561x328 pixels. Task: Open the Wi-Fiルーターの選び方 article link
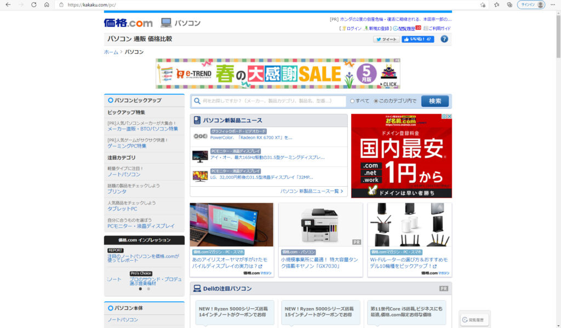tap(409, 263)
